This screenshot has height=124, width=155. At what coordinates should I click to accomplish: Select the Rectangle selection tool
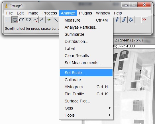[8, 20]
